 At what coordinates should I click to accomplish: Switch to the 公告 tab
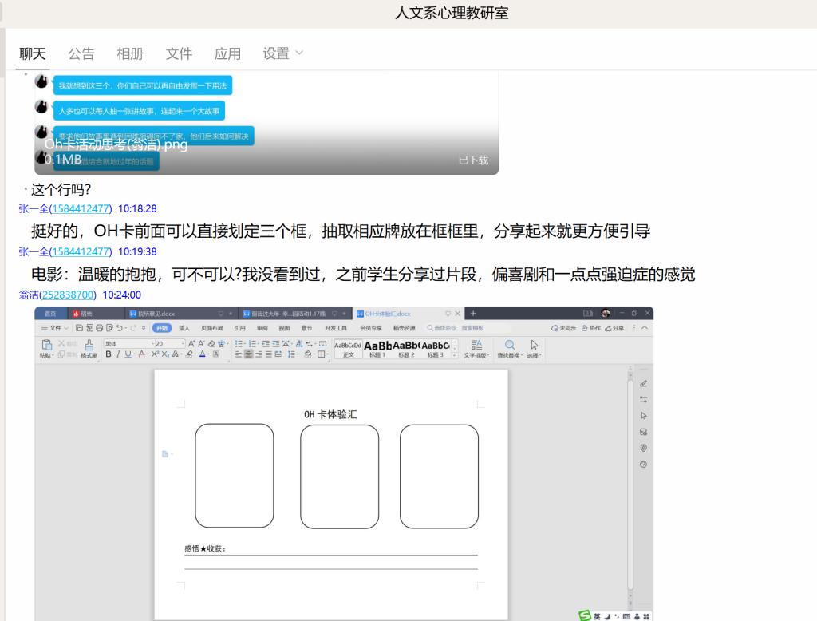[81, 53]
